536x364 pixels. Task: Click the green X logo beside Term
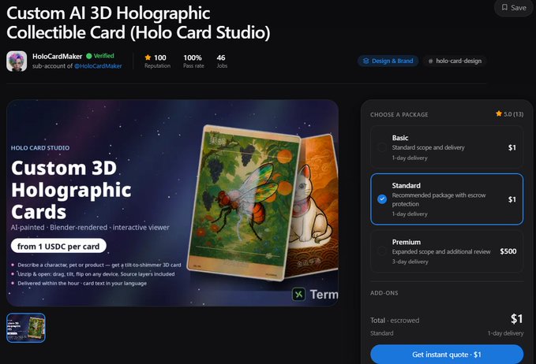298,294
